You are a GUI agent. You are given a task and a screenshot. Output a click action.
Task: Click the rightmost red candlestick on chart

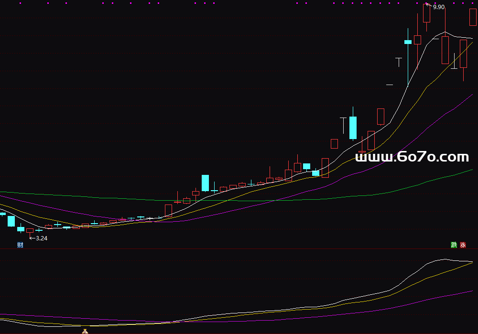[x=472, y=17]
